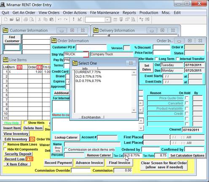
Task: Click the second icon right of the toolbar combo box
Action: pyautogui.click(x=121, y=19)
